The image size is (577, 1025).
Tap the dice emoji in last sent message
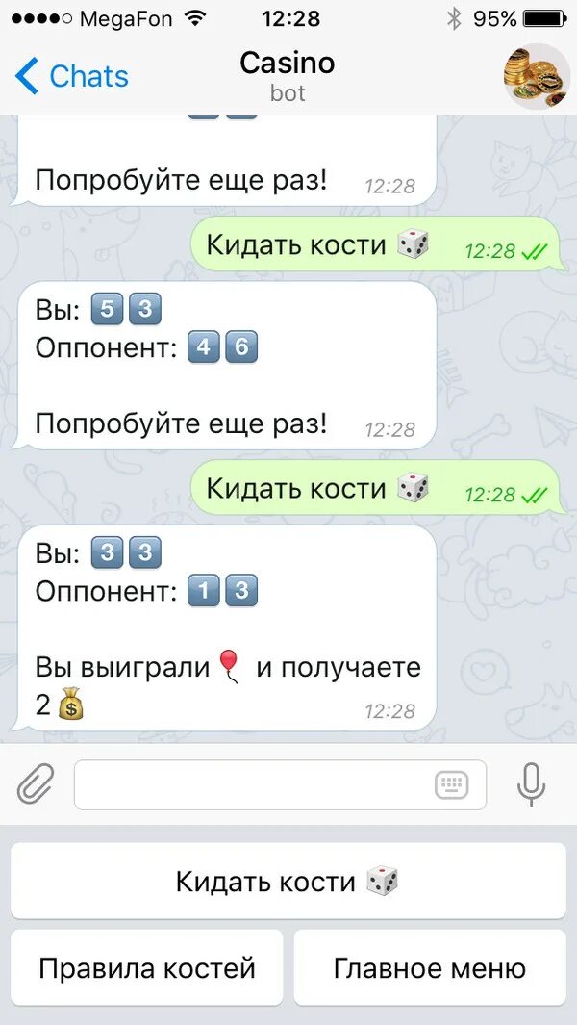point(413,488)
